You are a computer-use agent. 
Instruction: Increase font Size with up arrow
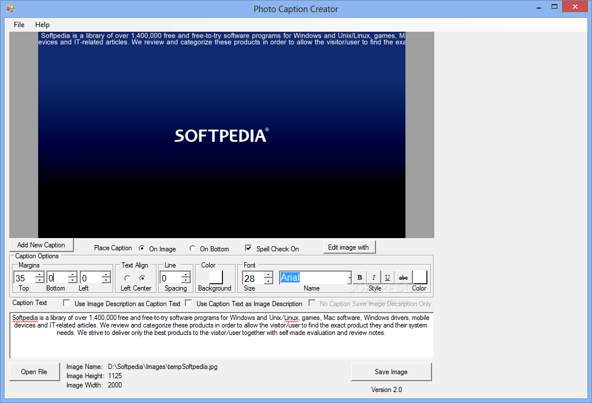pos(268,274)
